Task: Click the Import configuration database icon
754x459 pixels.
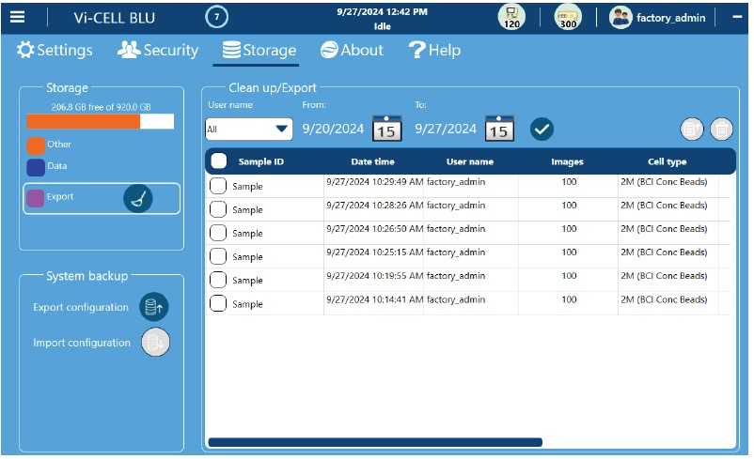Action: 155,343
